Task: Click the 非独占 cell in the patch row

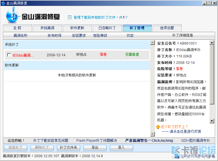Action: 81,55
